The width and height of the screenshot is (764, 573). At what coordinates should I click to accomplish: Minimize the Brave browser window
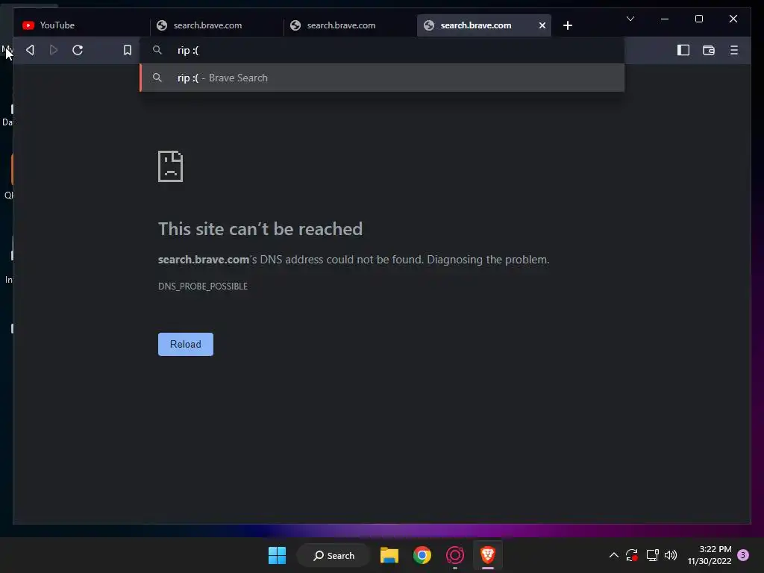pos(665,19)
